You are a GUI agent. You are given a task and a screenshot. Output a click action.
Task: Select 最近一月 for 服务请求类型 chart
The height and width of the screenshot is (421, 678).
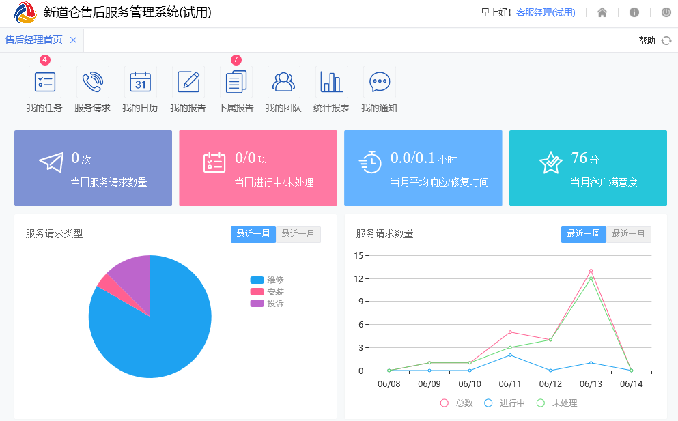[x=298, y=234]
